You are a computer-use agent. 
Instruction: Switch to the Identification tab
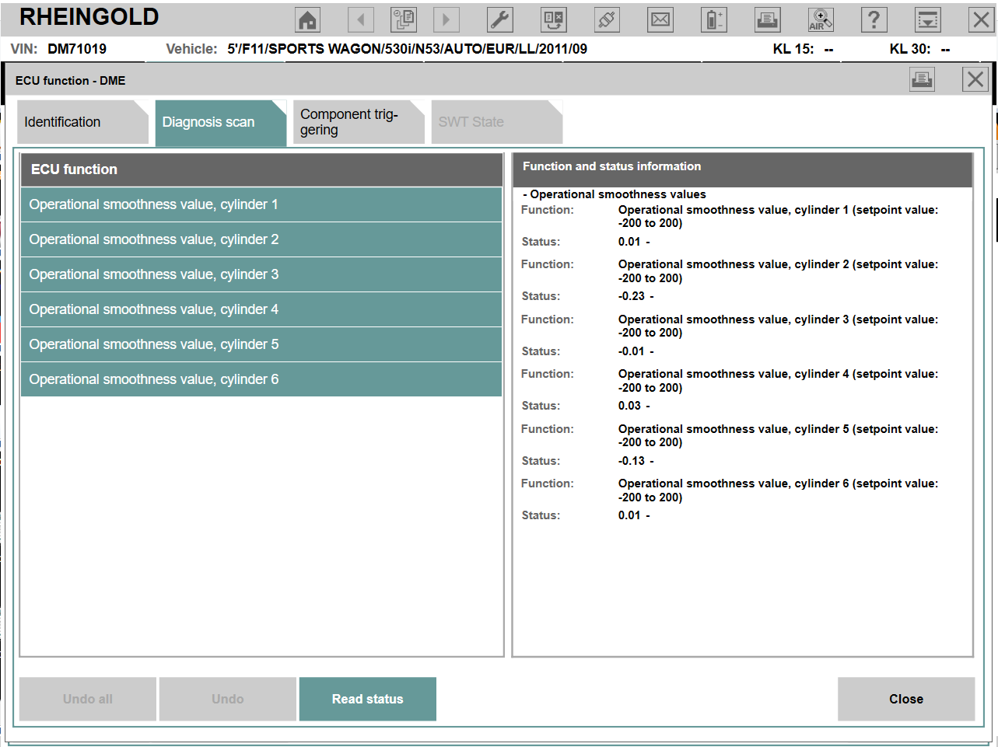(x=82, y=122)
